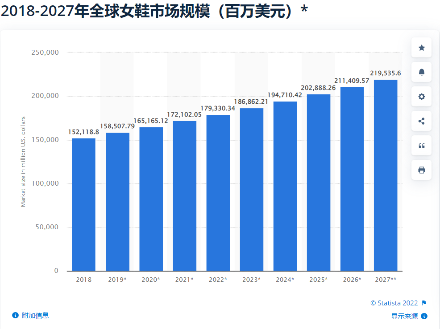Click the x-axis label 2022*

pos(218,280)
